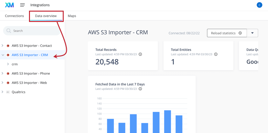Click info icon under Fetched Data heading
Viewport: 268px width, 133px height.
(x=140, y=89)
